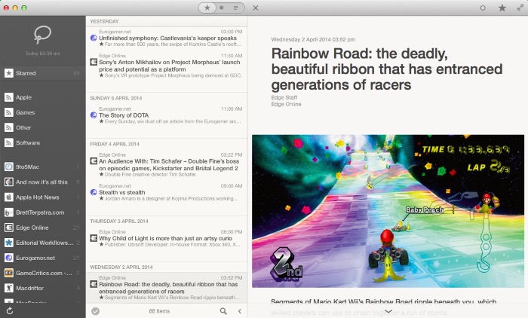
Task: Select the 9to5Mac feed
Action: pos(43,167)
